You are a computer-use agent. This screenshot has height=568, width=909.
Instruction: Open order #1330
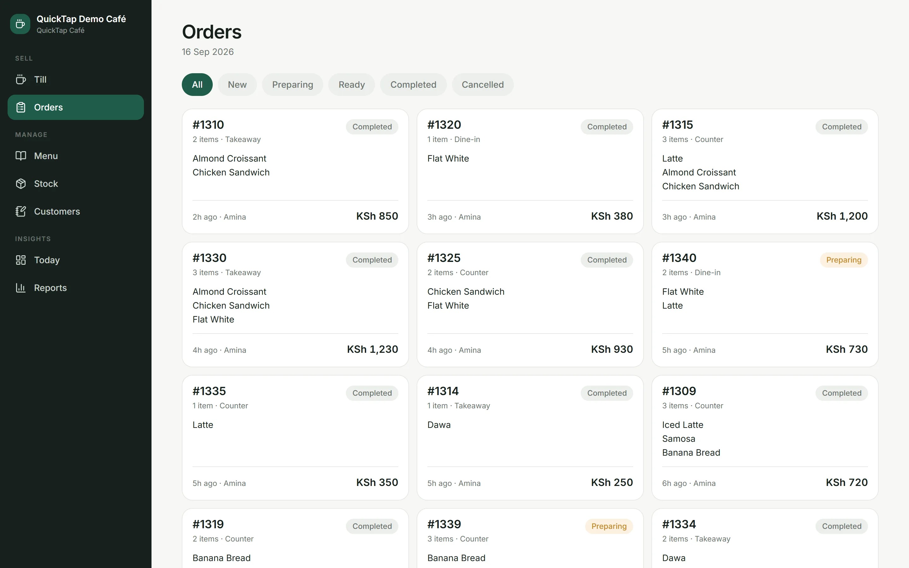pos(295,304)
